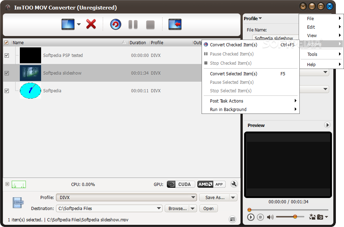Open the Help menu
The image size is (344, 227).
click(x=321, y=64)
